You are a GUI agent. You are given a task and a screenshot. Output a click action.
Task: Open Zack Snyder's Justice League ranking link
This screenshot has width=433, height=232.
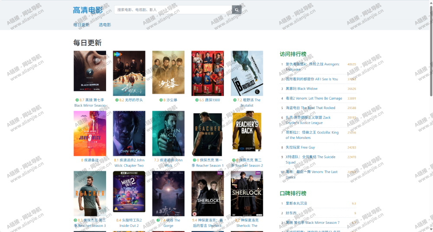point(308,120)
